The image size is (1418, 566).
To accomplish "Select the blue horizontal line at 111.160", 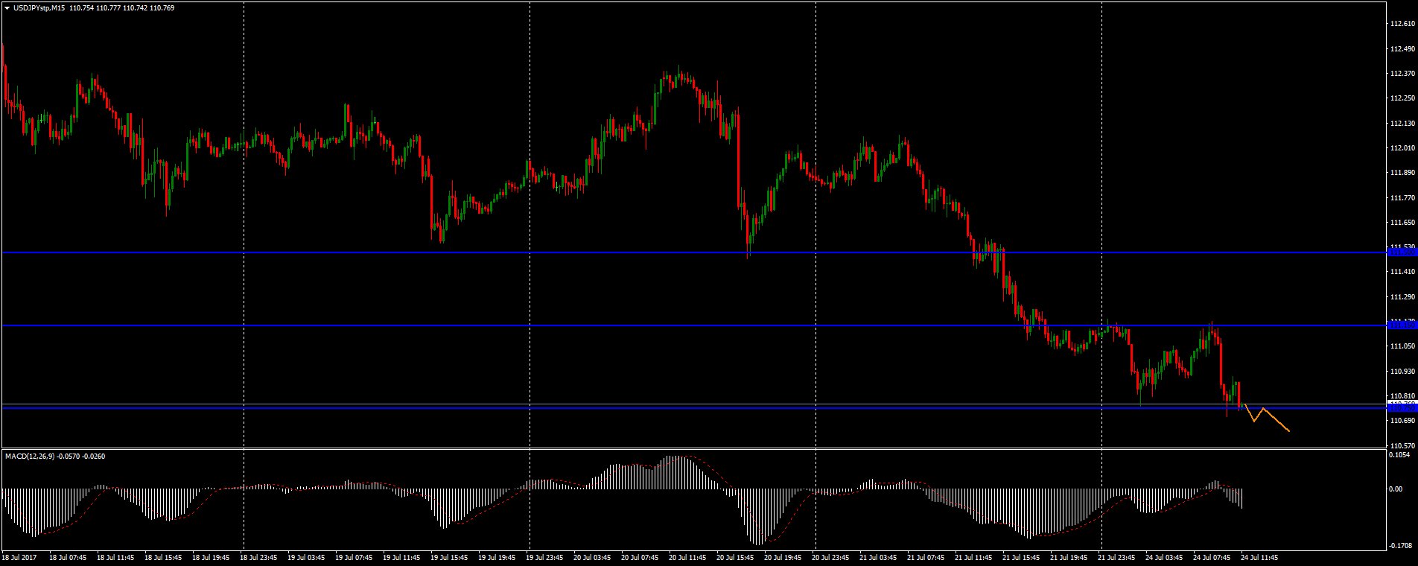I will pyautogui.click(x=693, y=325).
